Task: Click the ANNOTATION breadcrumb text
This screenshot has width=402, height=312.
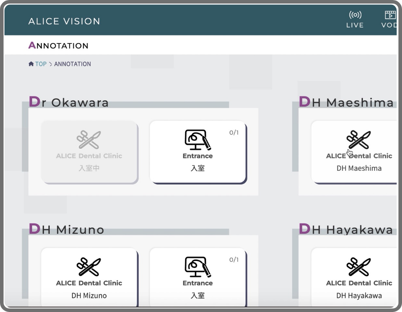Action: point(72,64)
